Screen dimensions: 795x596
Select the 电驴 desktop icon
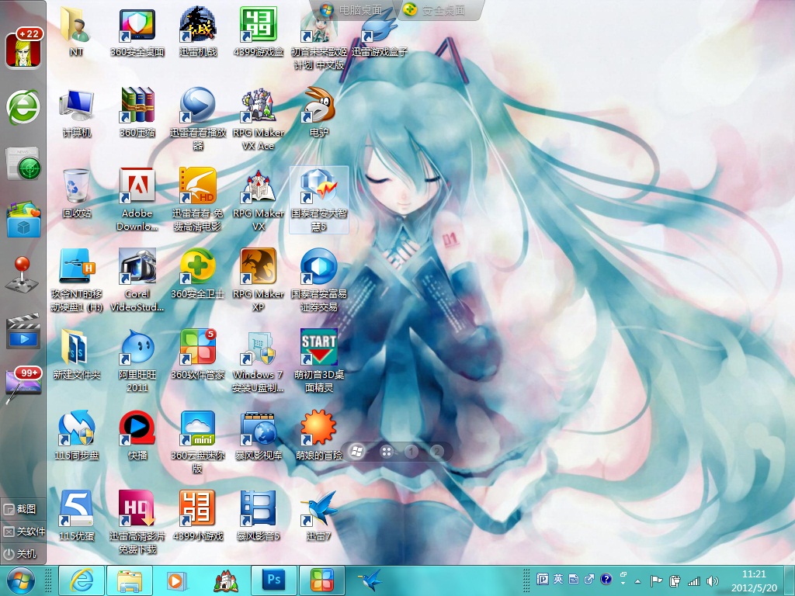[x=319, y=112]
